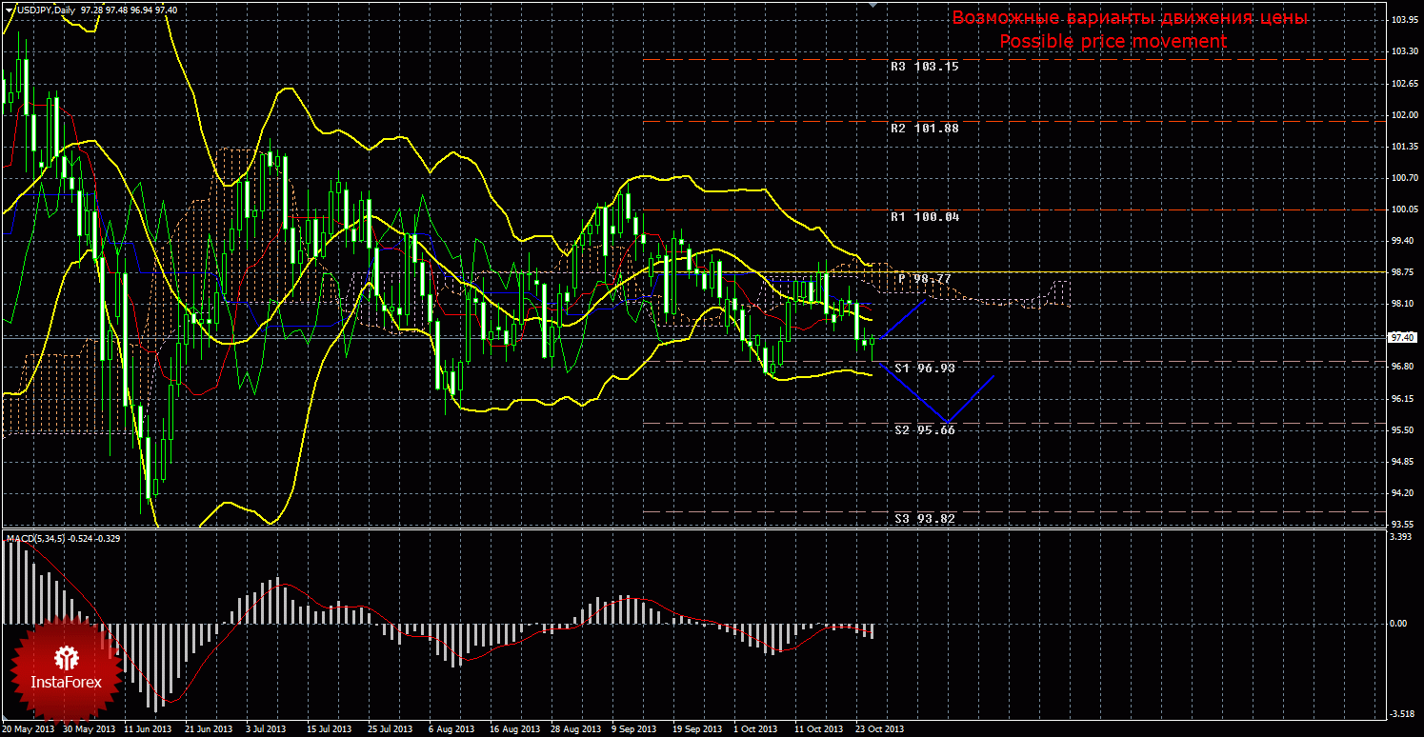1424x737 pixels.
Task: Select the R2 101.88 resistance label
Action: (x=924, y=129)
